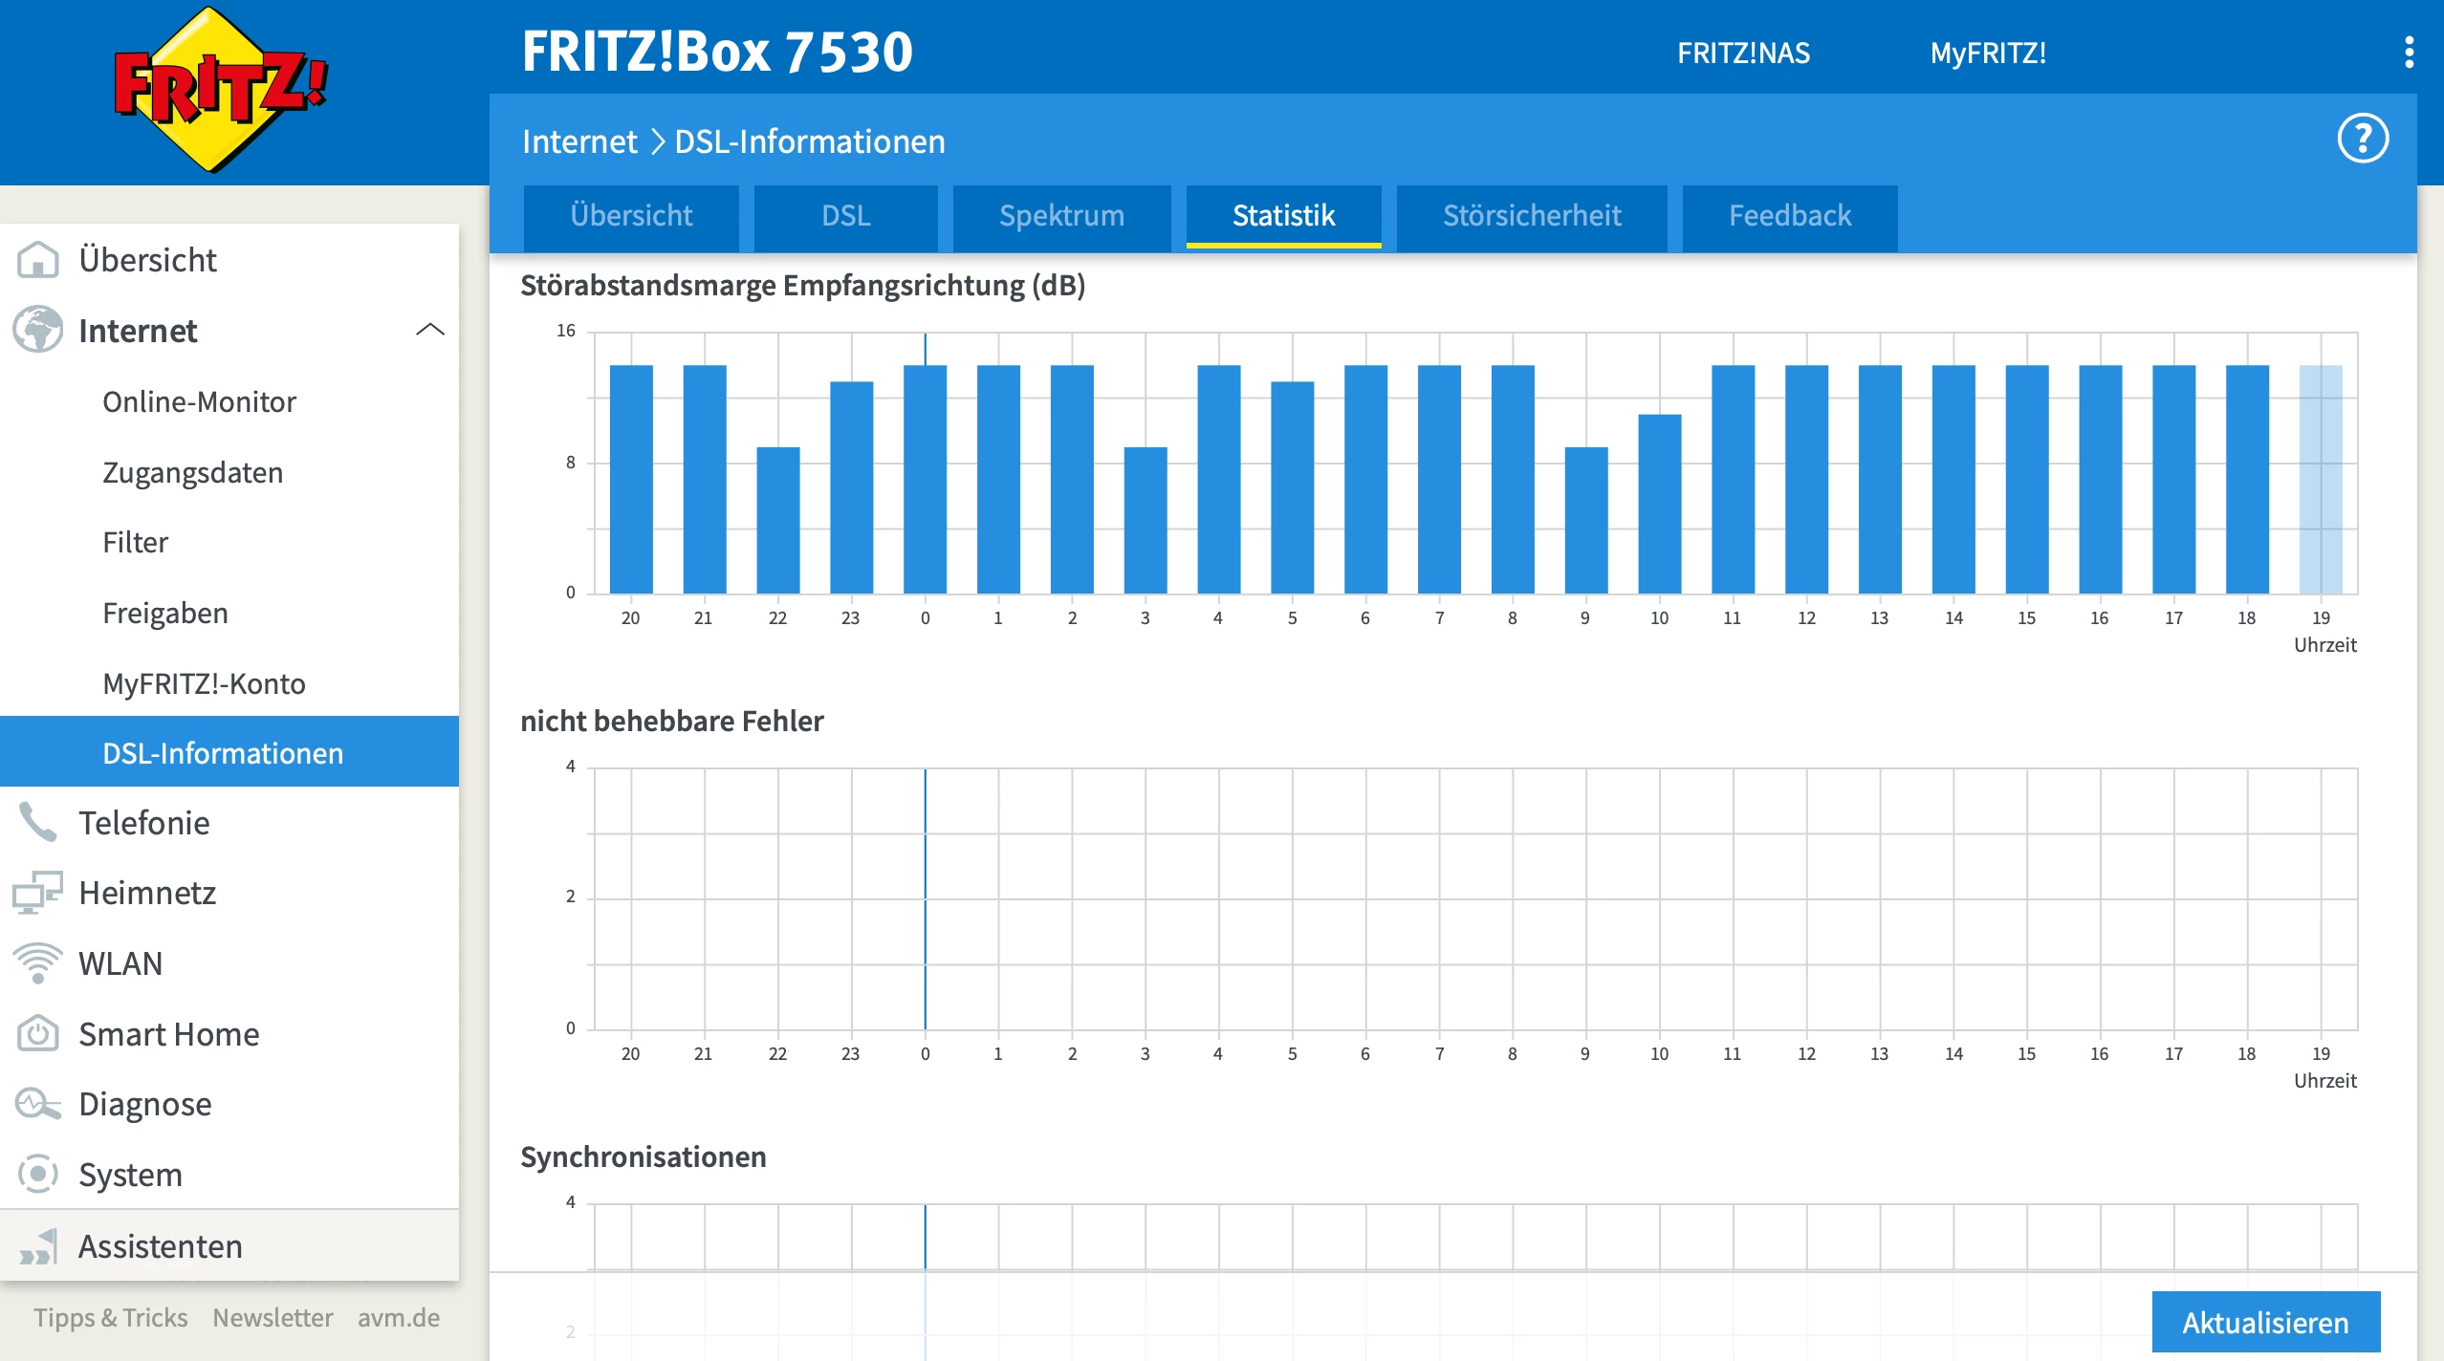Screen dimensions: 2444x1361
Task: Click the Diagnose magnifier icon
Action: (38, 1104)
